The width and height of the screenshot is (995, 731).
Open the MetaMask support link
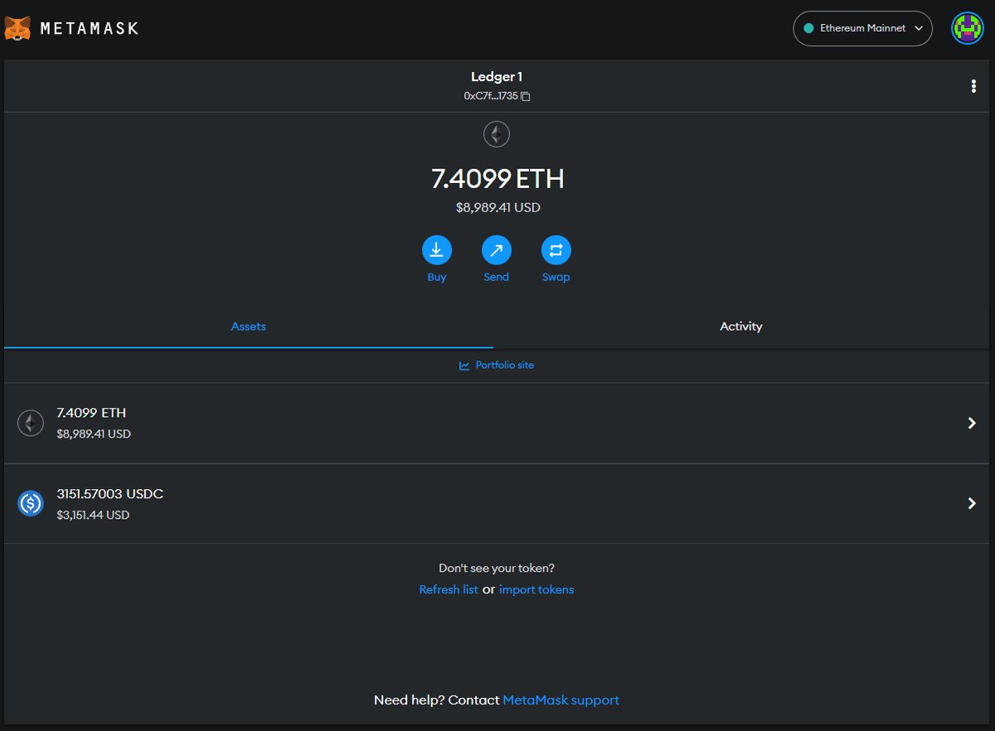[x=561, y=700]
